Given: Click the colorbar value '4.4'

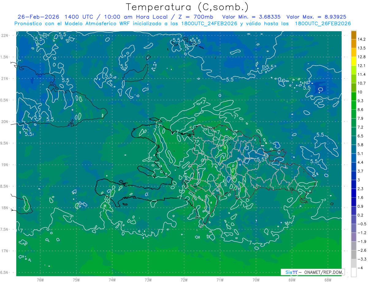Looking at the screenshot, I should tap(361, 162).
